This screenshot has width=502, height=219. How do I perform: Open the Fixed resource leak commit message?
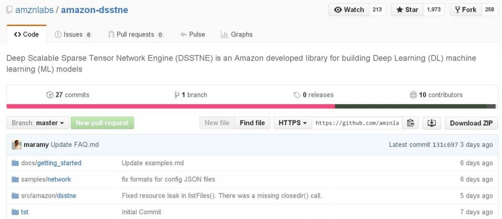[x=222, y=196]
